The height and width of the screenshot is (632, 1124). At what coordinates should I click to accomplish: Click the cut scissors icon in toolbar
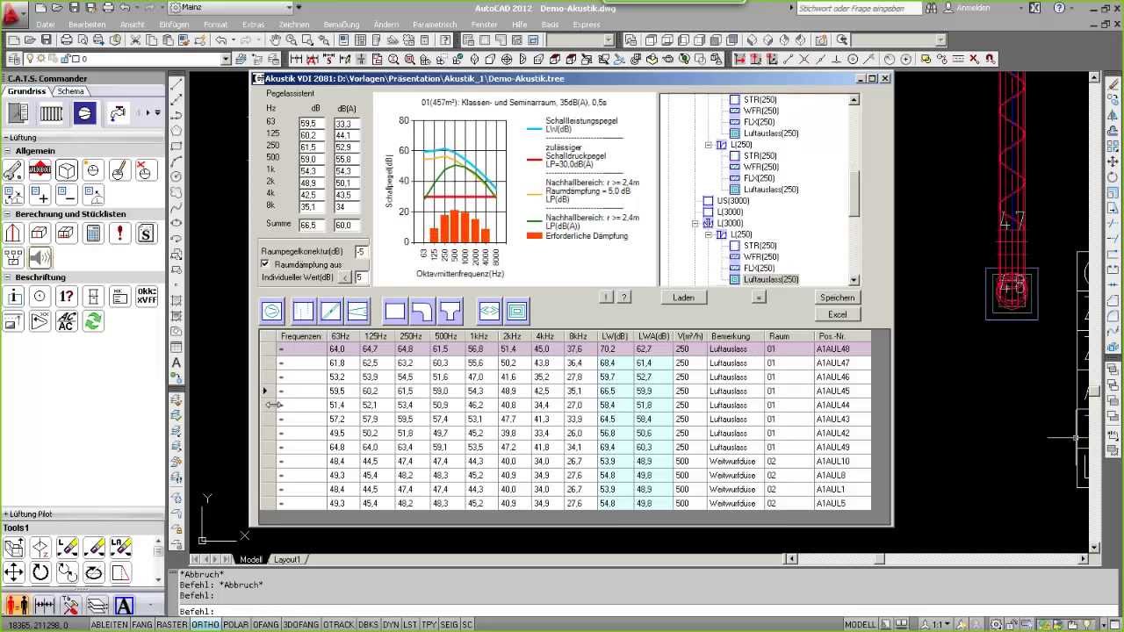136,40
